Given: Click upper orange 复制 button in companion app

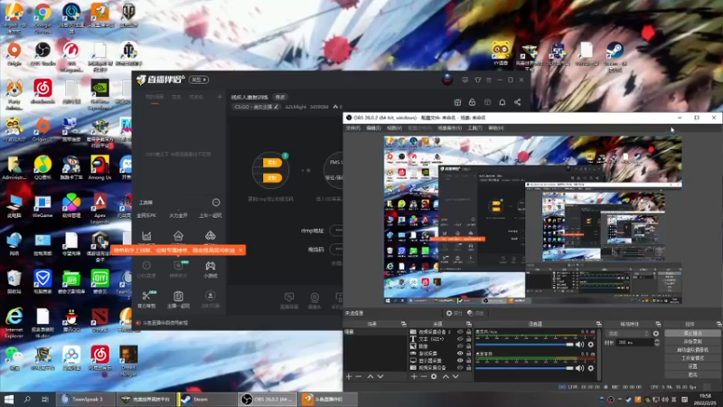Looking at the screenshot, I should pyautogui.click(x=272, y=163).
